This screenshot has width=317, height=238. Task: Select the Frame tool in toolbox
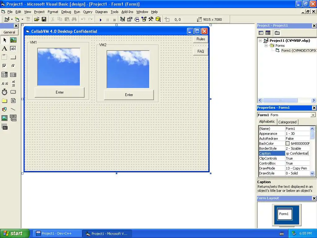pyautogui.click(x=4, y=57)
